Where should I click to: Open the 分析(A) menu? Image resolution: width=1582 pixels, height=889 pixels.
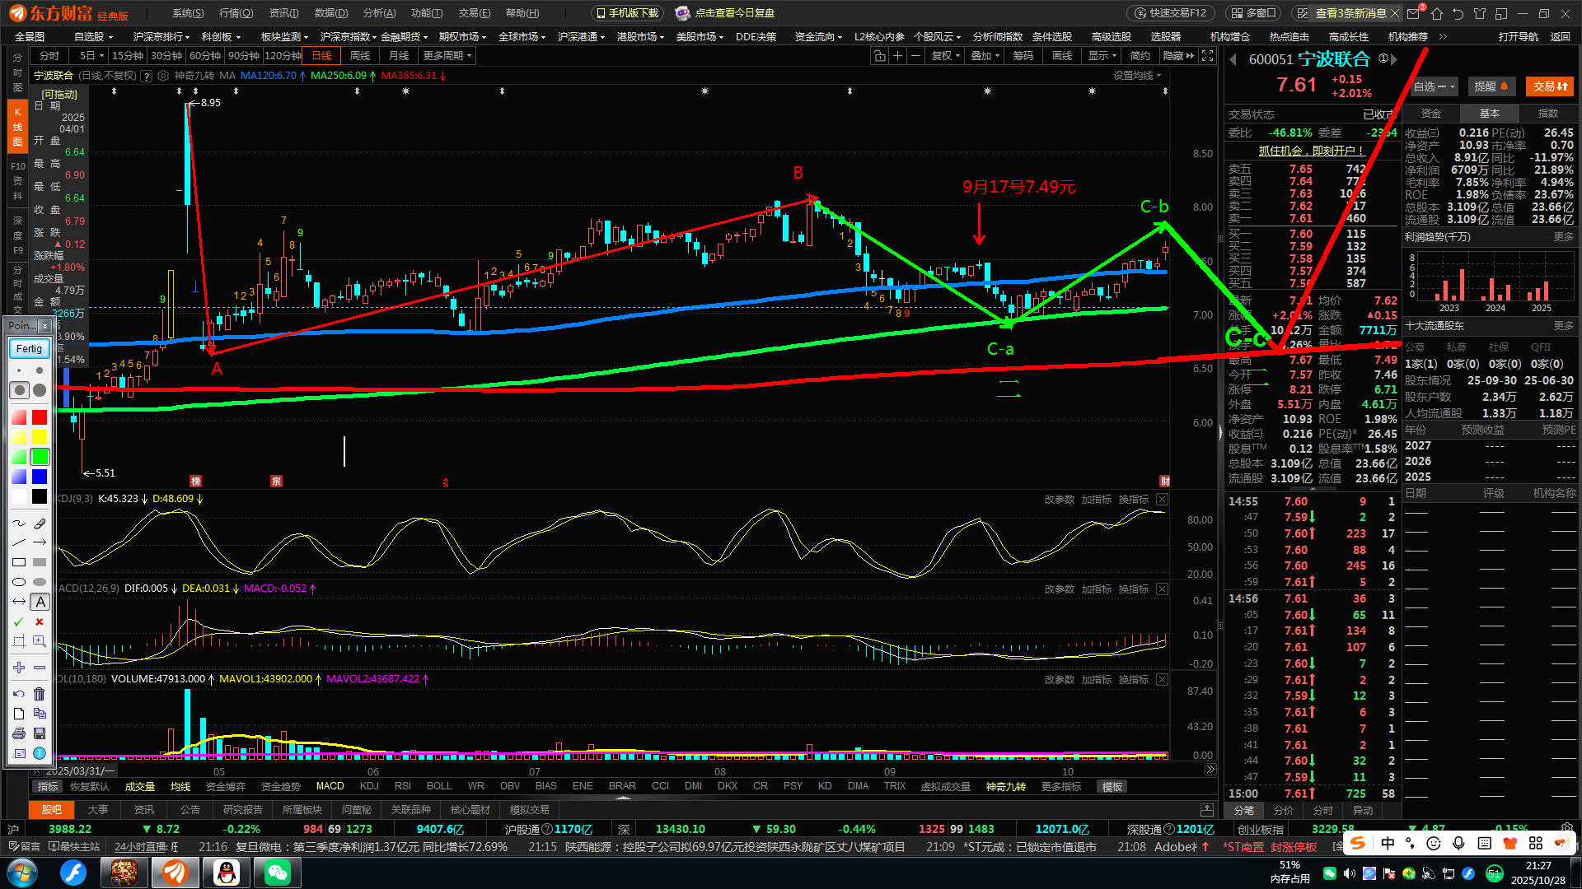coord(379,13)
